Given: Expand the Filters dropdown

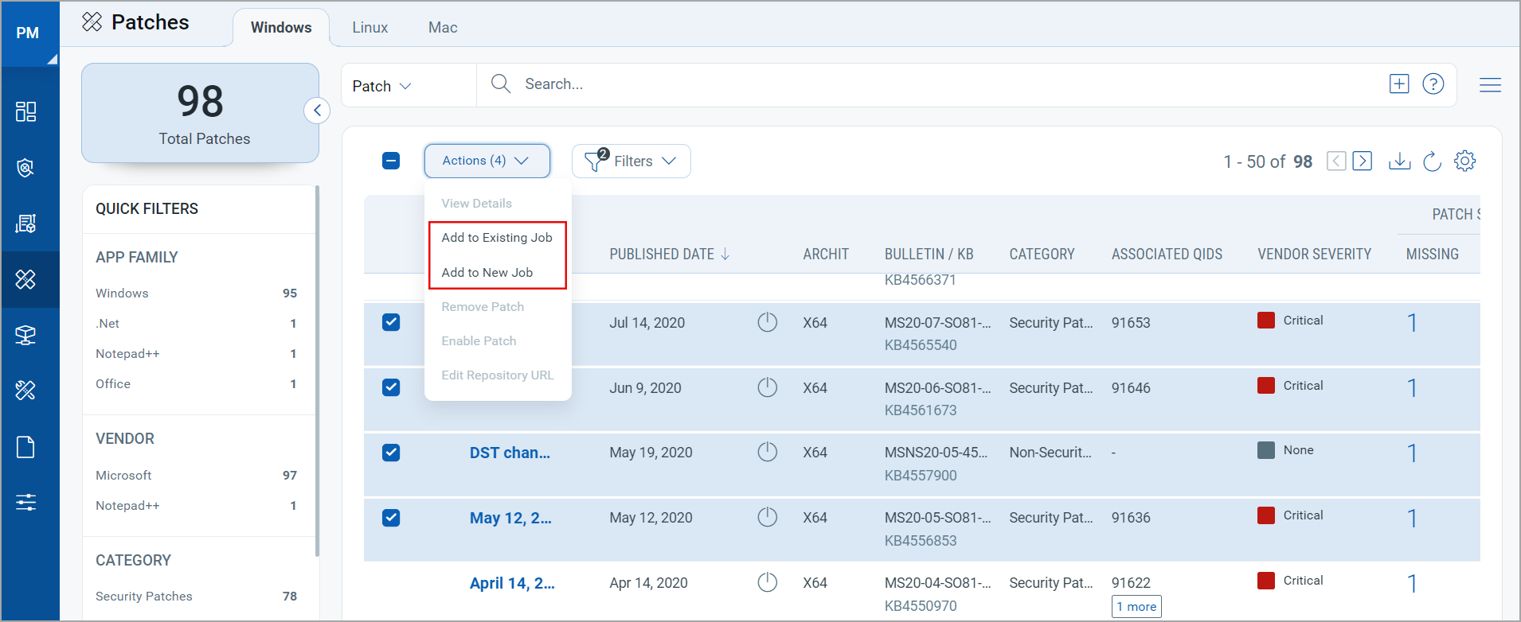Looking at the screenshot, I should tap(631, 161).
